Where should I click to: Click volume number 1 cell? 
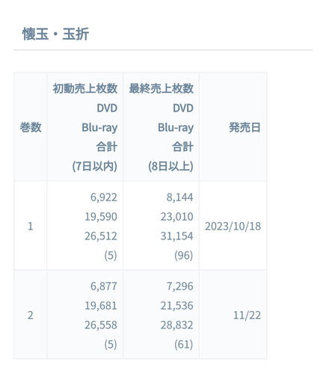coord(31,226)
